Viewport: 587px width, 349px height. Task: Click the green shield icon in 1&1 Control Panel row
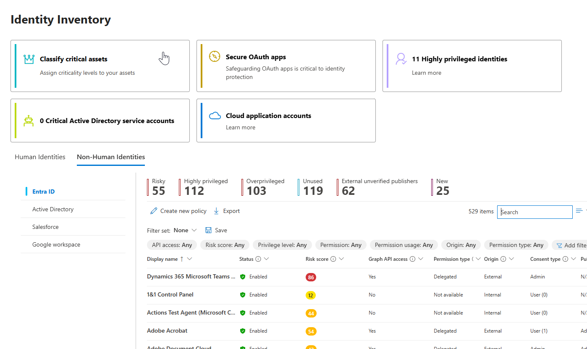pyautogui.click(x=242, y=295)
